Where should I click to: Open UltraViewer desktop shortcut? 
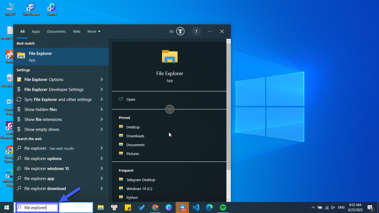pos(31,9)
